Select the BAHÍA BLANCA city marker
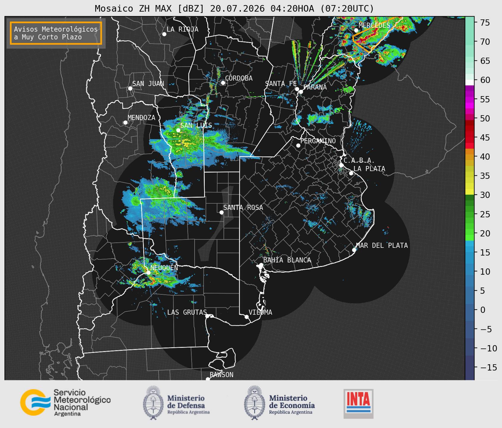502x428 pixels. tap(261, 265)
